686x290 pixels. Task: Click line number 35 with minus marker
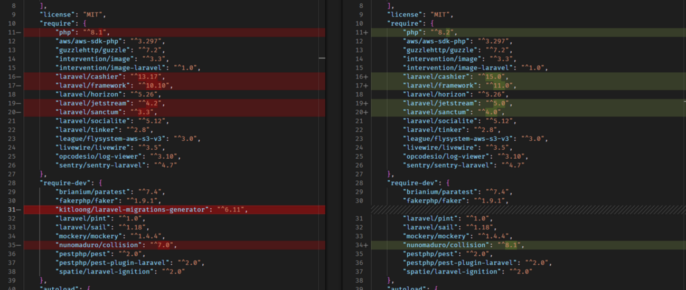(x=14, y=245)
